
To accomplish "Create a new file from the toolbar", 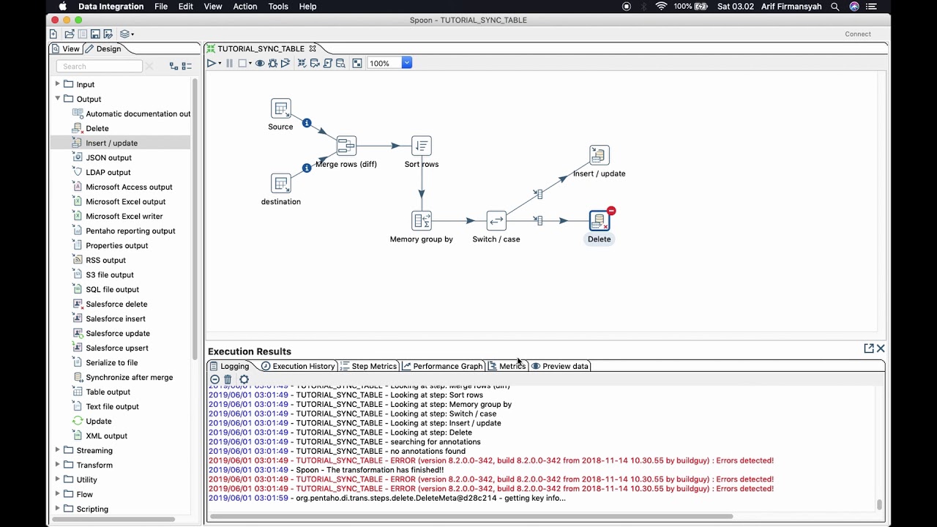I will [x=53, y=34].
